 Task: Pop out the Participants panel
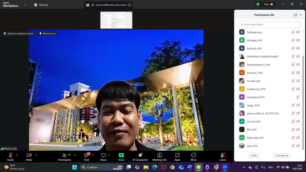click(x=295, y=15)
